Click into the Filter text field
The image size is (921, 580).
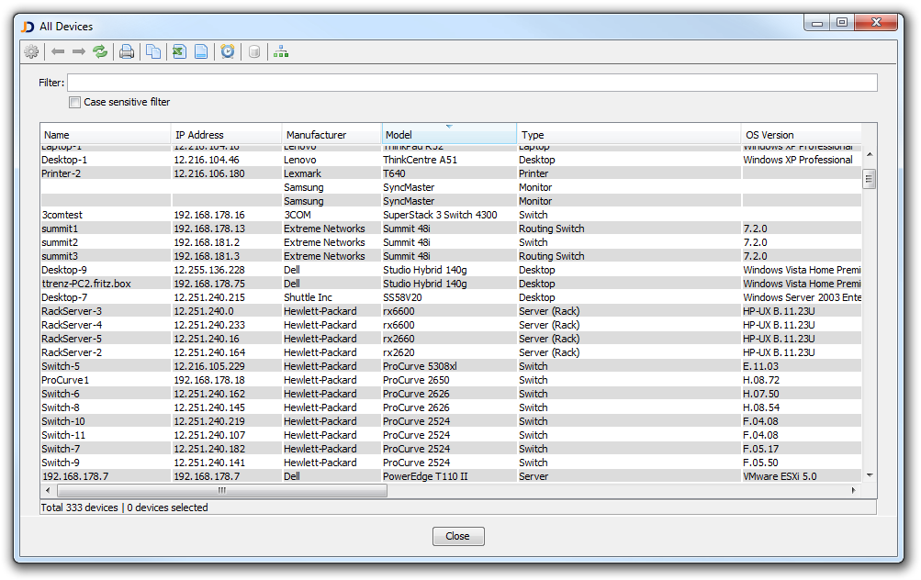472,83
